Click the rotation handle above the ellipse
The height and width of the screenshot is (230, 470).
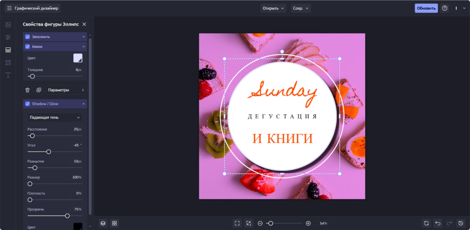tap(282, 52)
